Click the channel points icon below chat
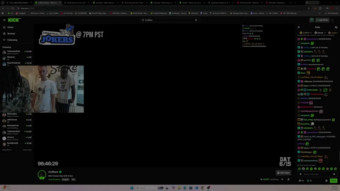 point(301,181)
